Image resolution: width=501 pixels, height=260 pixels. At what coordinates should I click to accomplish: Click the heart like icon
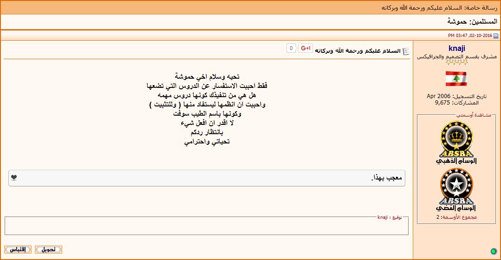[x=14, y=178]
